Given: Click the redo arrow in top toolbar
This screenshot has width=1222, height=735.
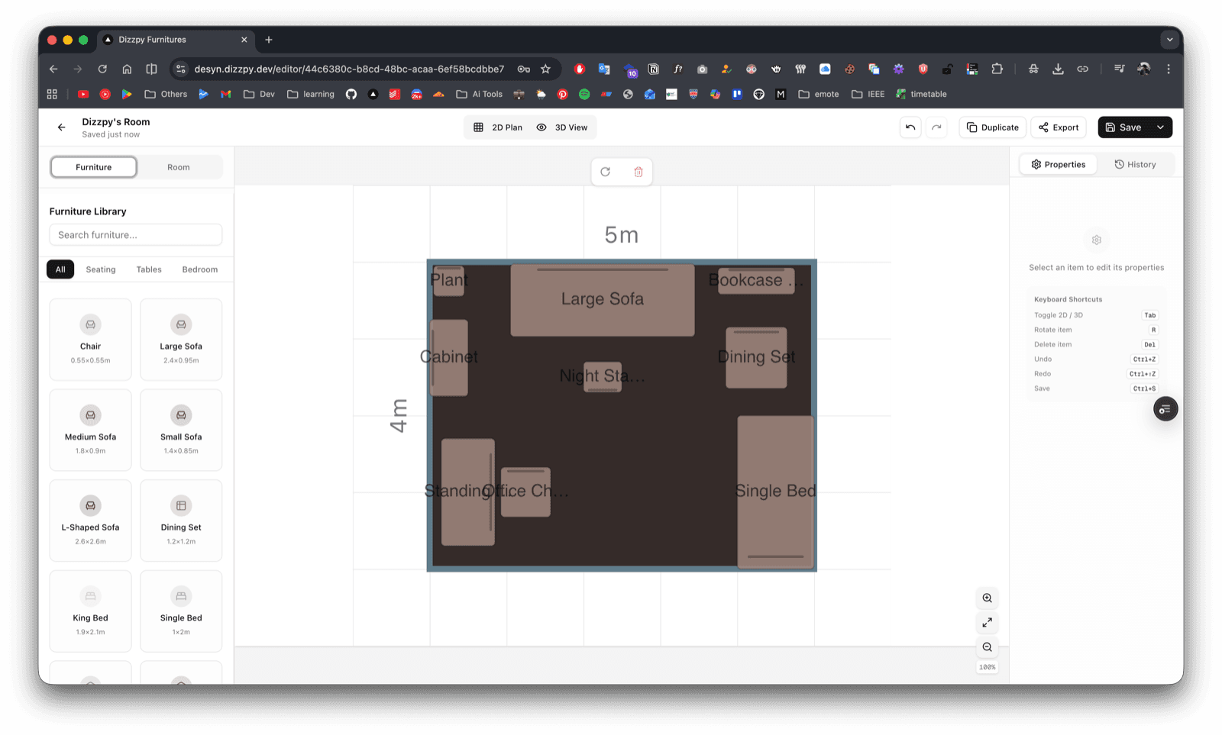Looking at the screenshot, I should point(936,127).
